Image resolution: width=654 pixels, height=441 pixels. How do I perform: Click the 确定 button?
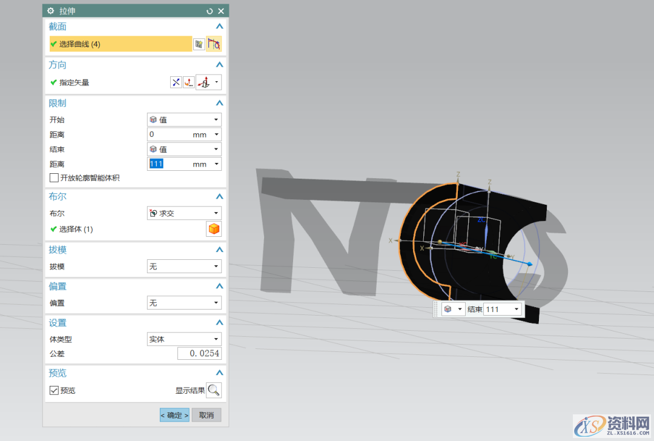click(174, 415)
